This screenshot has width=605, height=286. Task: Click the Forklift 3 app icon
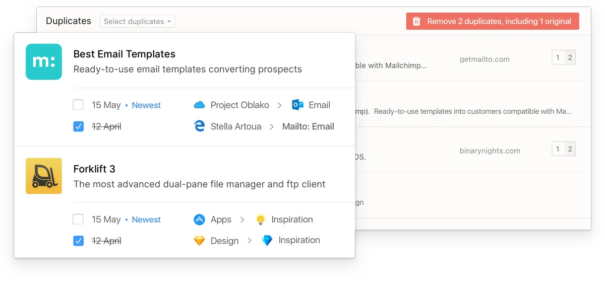tap(44, 176)
